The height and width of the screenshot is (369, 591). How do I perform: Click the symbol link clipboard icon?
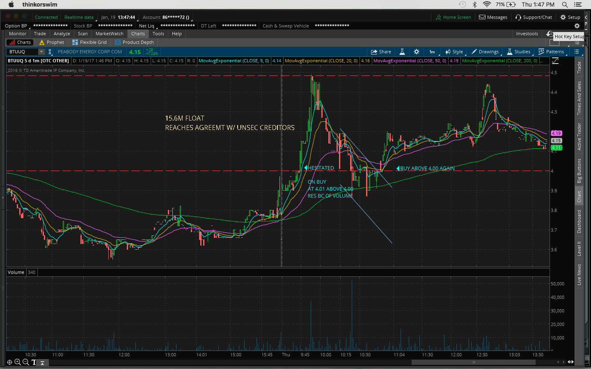[50, 52]
